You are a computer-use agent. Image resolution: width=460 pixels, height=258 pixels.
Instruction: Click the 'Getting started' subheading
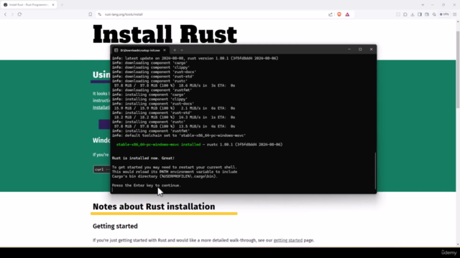[x=115, y=226]
